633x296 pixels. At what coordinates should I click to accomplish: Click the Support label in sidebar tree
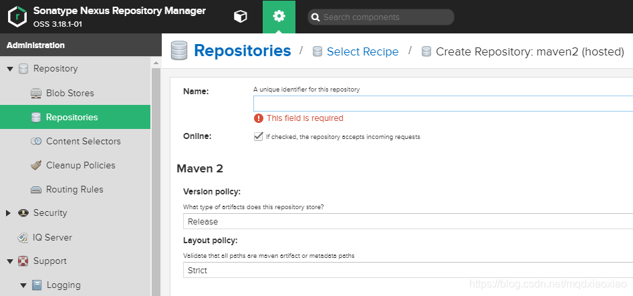(50, 261)
